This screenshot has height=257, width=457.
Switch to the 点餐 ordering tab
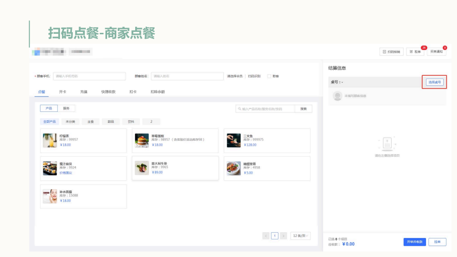click(42, 92)
